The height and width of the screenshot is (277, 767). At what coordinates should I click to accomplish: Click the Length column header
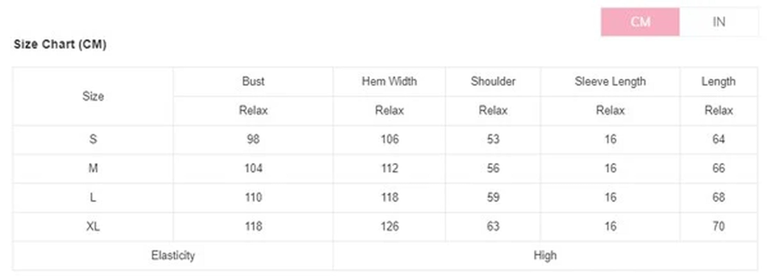718,81
